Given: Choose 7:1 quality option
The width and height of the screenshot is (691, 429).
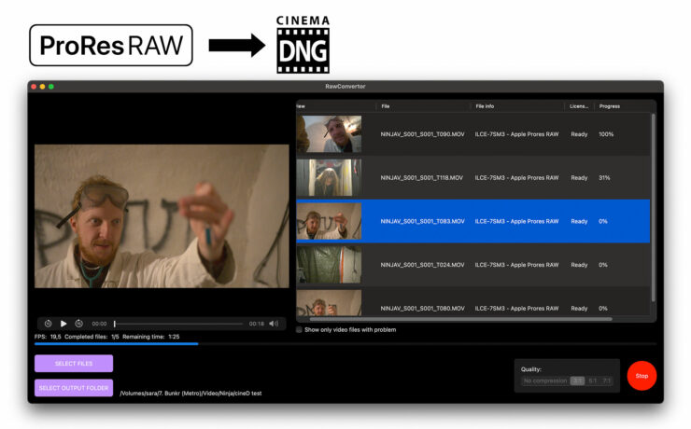Looking at the screenshot, I should pyautogui.click(x=607, y=381).
